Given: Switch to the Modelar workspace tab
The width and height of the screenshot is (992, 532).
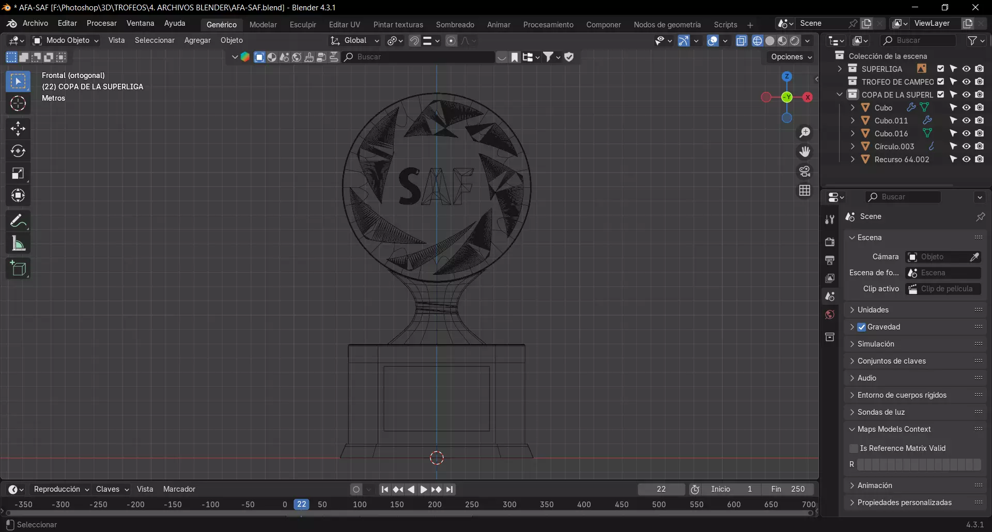Looking at the screenshot, I should pos(263,24).
